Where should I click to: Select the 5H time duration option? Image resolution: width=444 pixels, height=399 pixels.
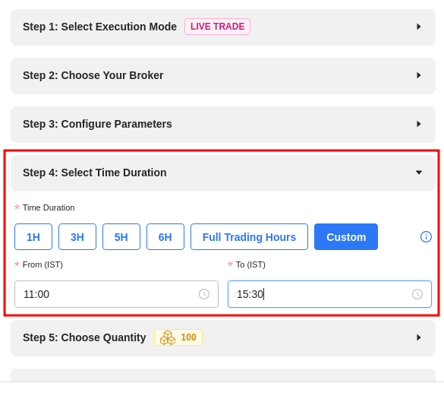(x=121, y=237)
